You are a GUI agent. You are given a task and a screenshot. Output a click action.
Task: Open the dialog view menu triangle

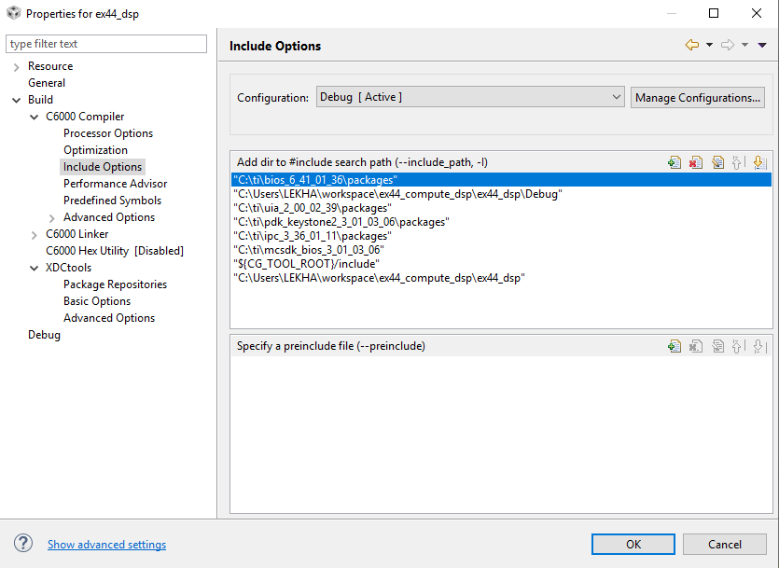pos(762,45)
